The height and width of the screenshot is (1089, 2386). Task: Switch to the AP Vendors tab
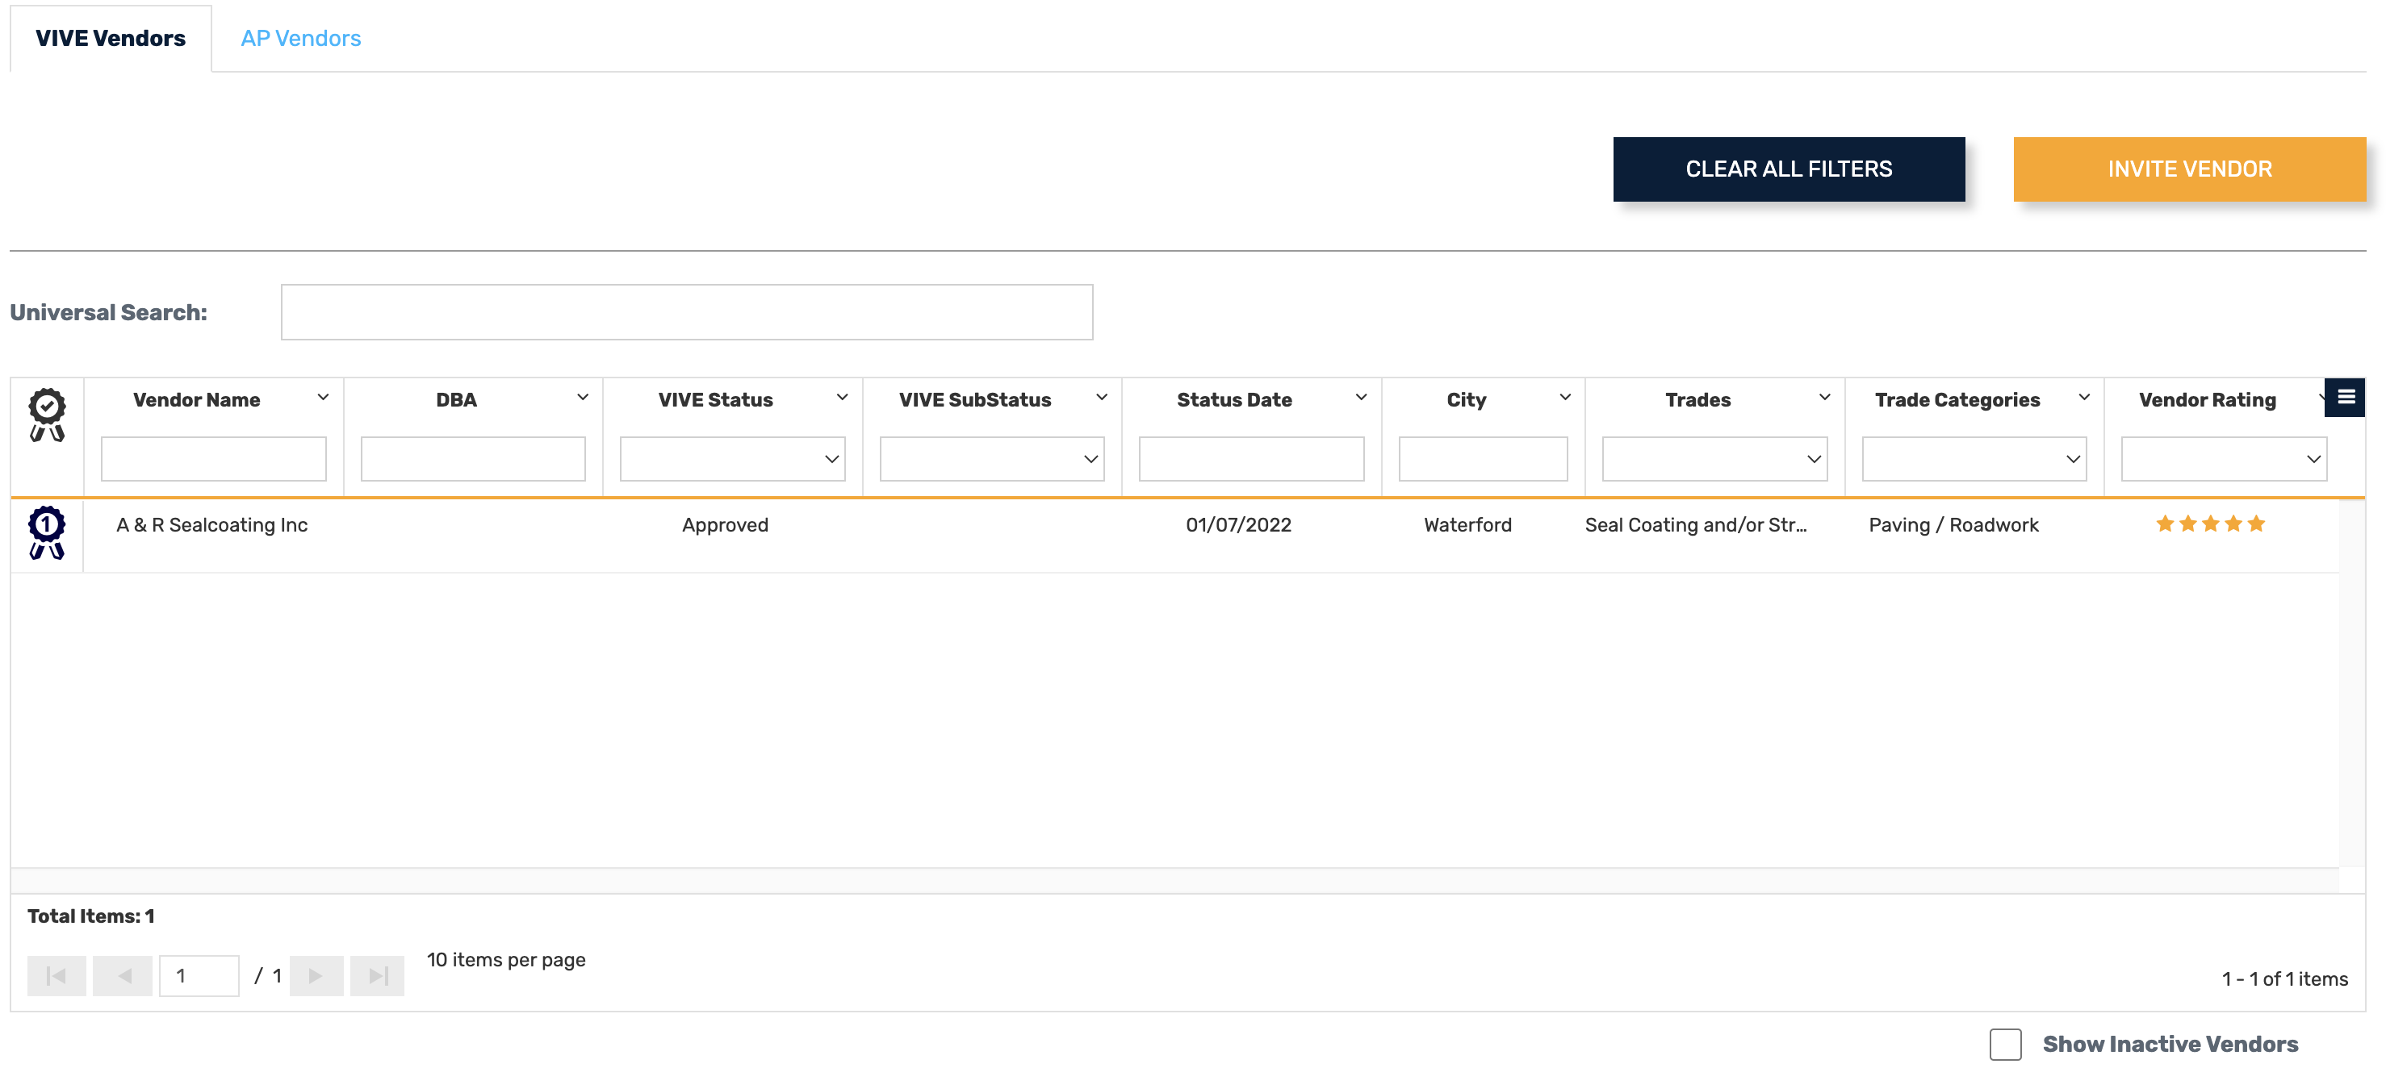click(301, 38)
